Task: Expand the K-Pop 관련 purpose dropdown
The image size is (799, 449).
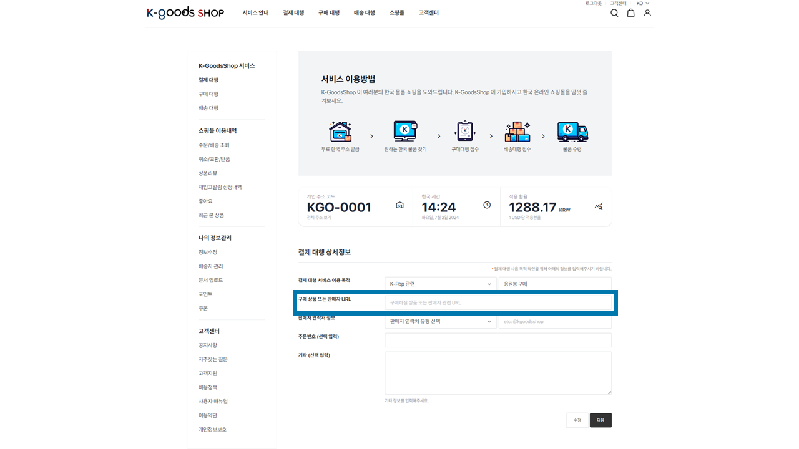Action: 441,284
